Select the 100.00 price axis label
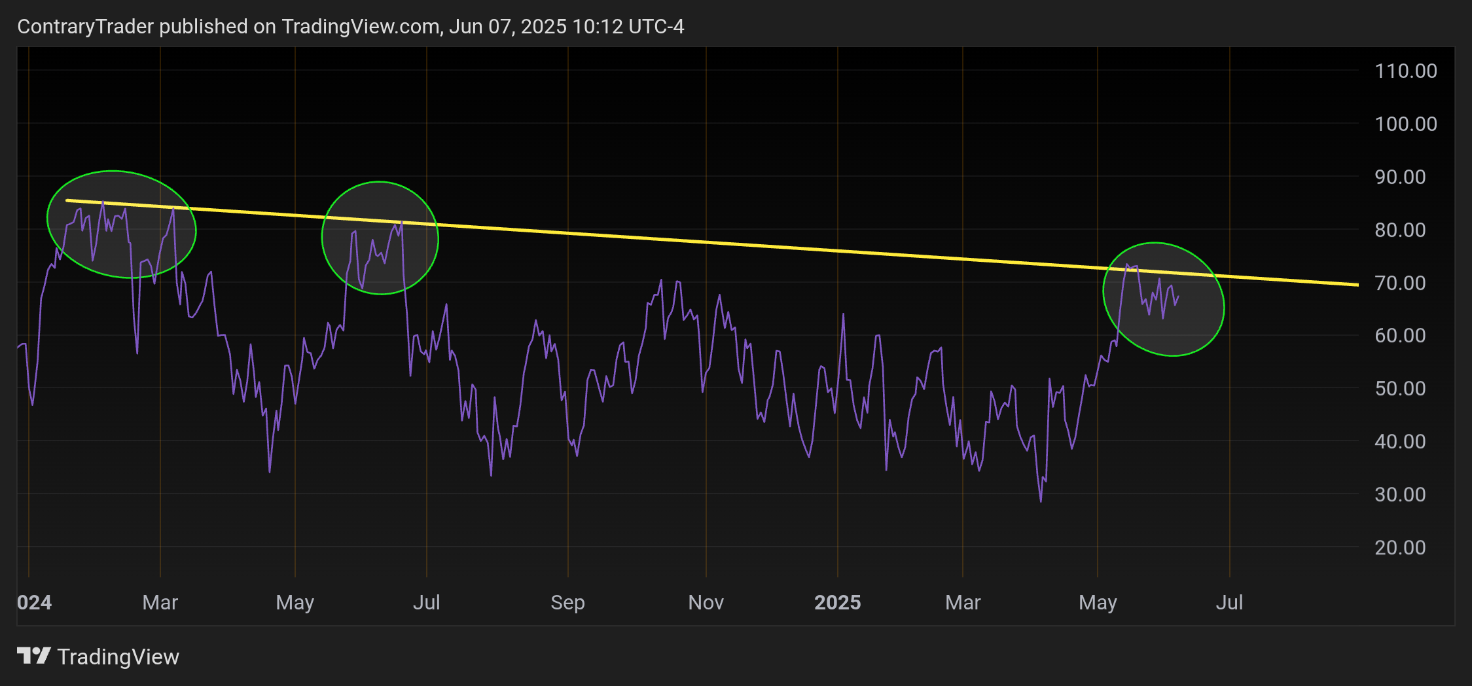1472x686 pixels. coord(1406,124)
